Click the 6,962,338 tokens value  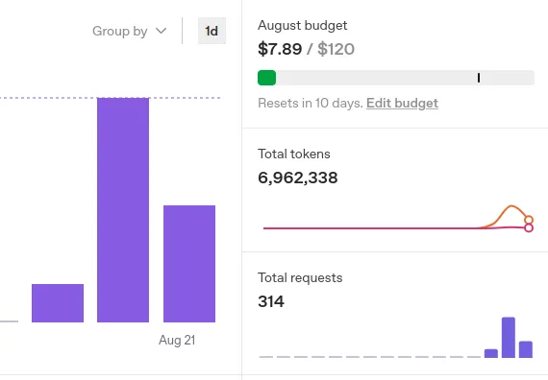pos(298,178)
